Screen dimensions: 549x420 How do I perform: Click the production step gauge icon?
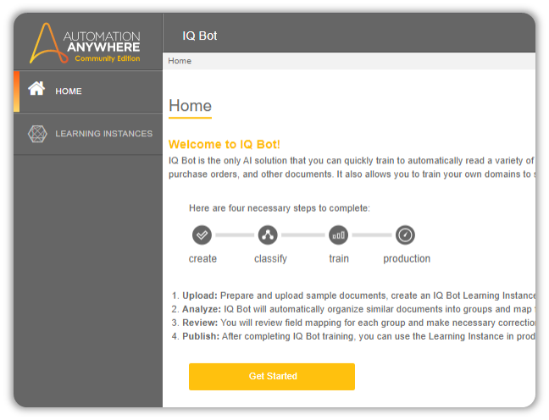(406, 235)
